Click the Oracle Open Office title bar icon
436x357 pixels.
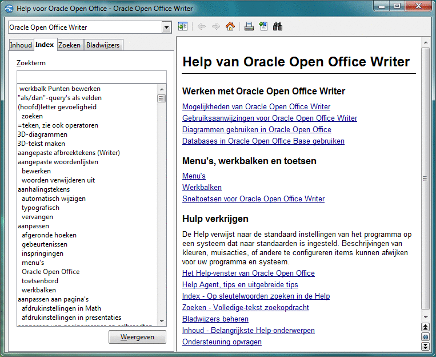[9, 9]
